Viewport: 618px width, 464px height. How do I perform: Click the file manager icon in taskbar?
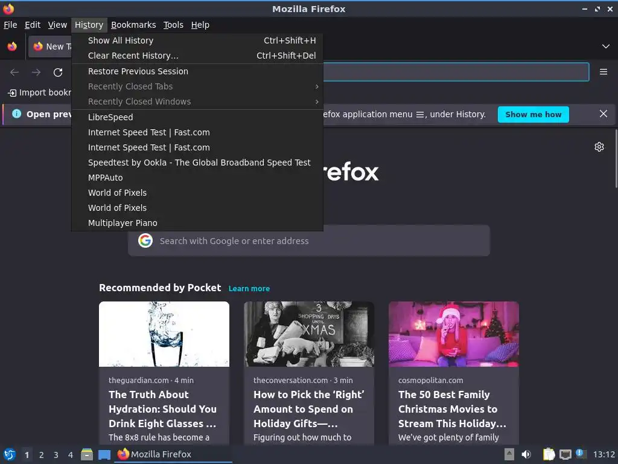(x=87, y=454)
